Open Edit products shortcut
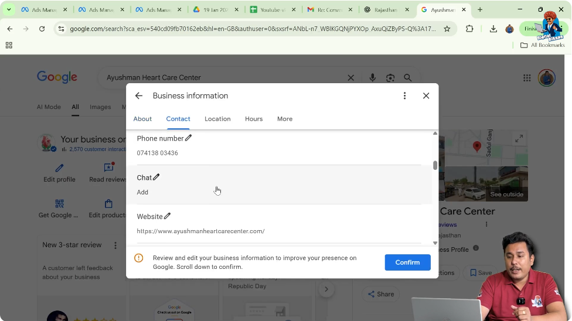Image resolution: width=572 pixels, height=321 pixels. click(108, 209)
